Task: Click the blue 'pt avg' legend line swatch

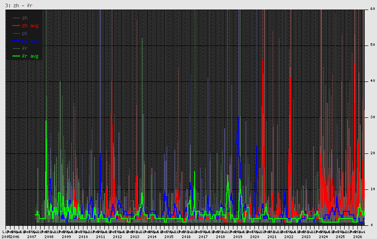Action: [x=16, y=41]
